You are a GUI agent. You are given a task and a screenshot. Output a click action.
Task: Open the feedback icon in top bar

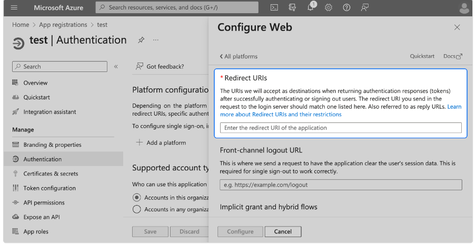pos(364,7)
